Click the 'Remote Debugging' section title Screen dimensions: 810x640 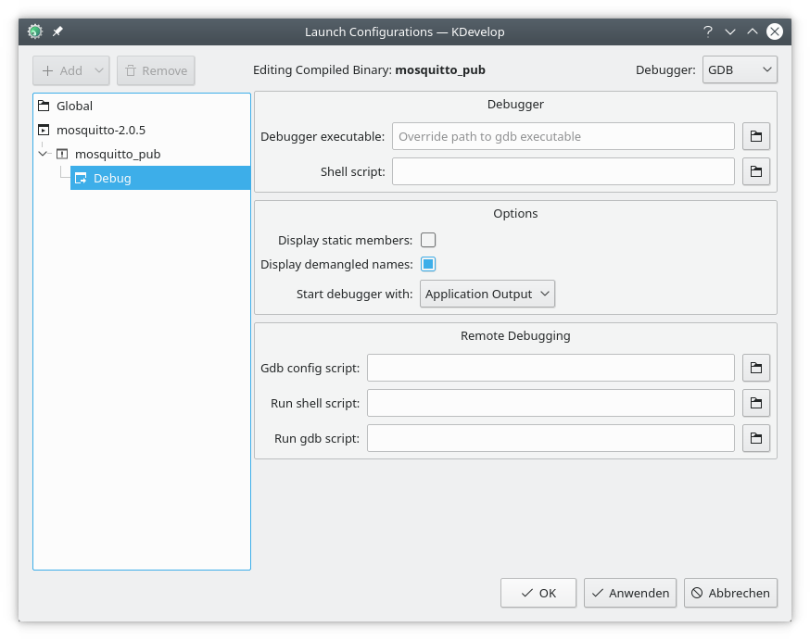(515, 335)
